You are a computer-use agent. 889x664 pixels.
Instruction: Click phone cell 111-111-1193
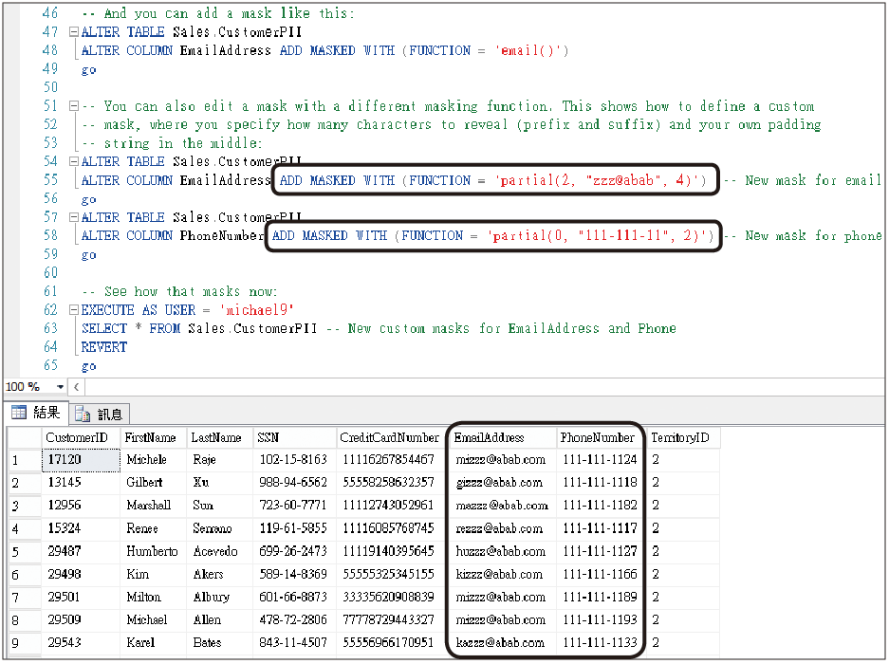[x=601, y=619]
